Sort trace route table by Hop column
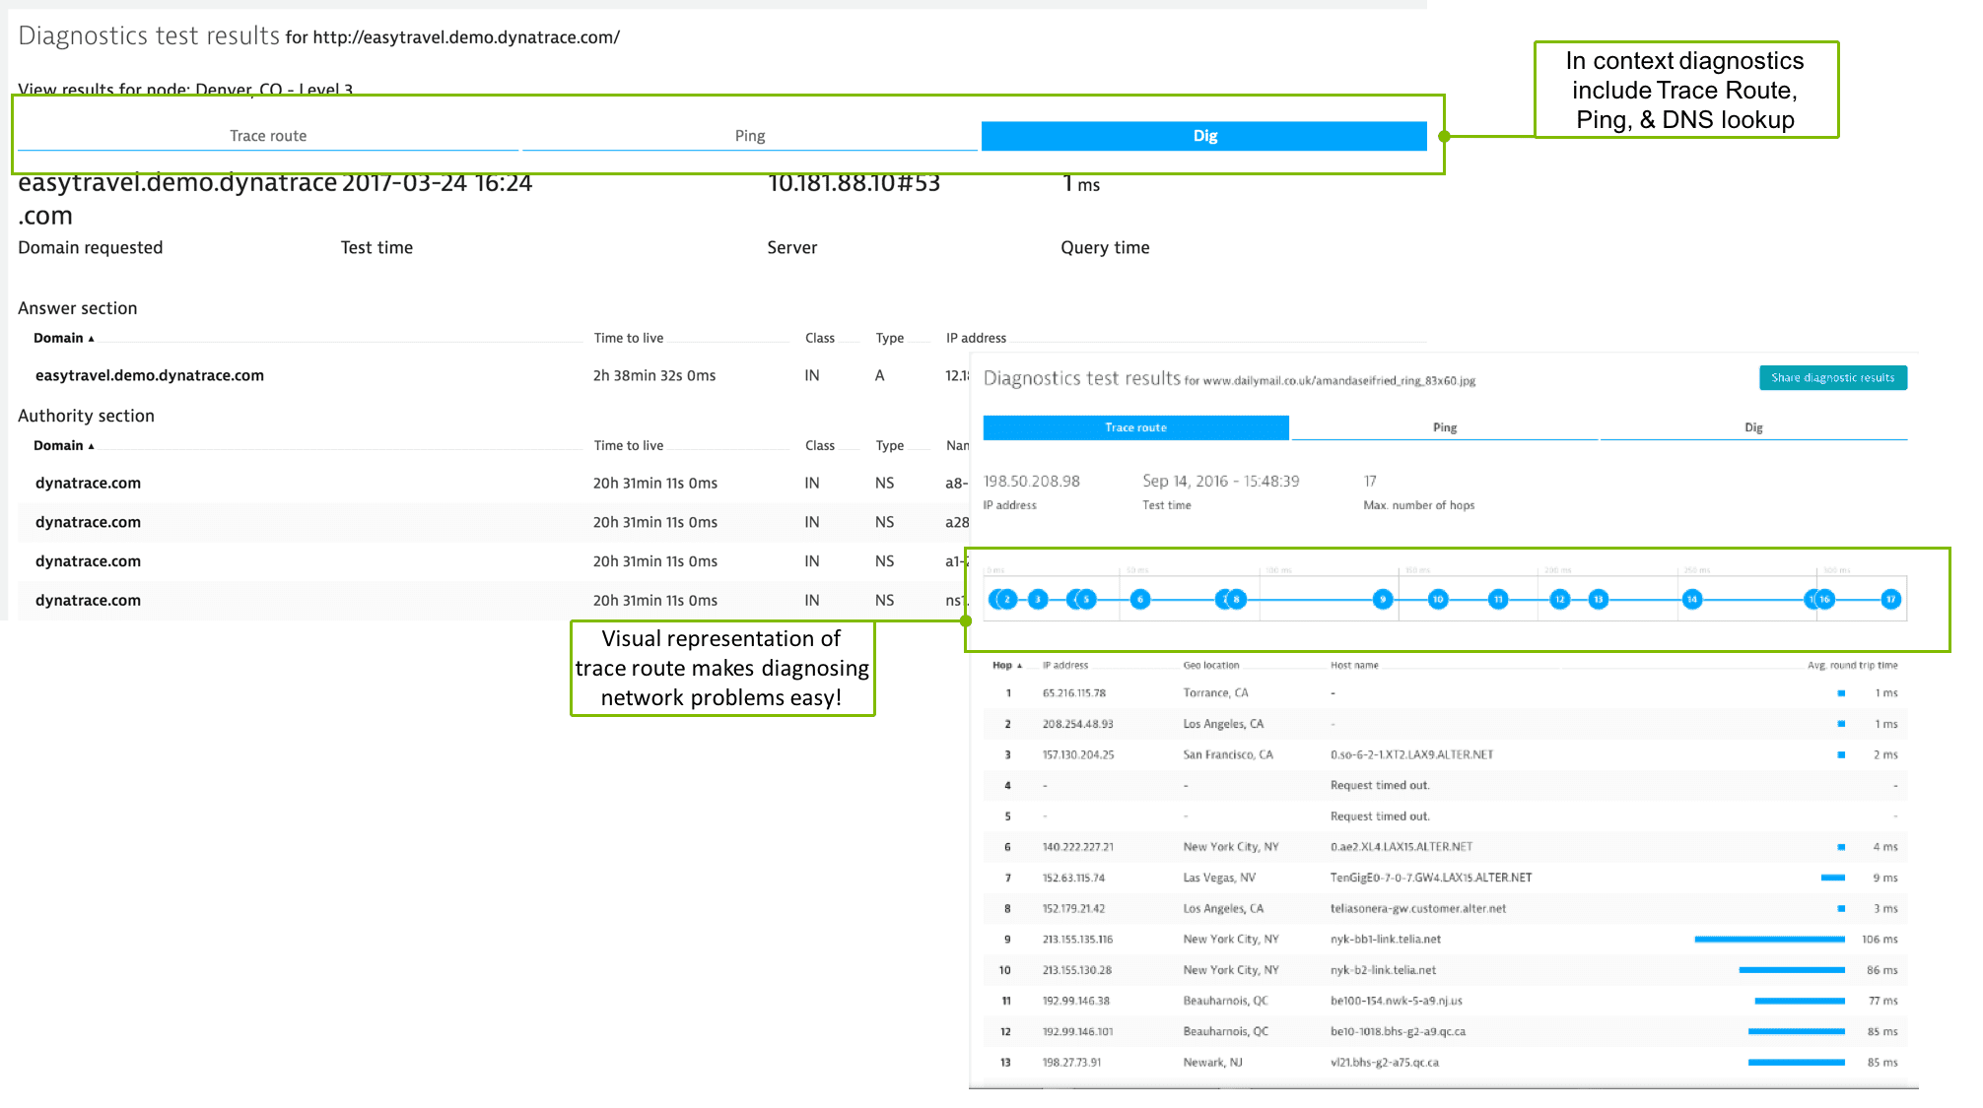 pyautogui.click(x=1007, y=666)
